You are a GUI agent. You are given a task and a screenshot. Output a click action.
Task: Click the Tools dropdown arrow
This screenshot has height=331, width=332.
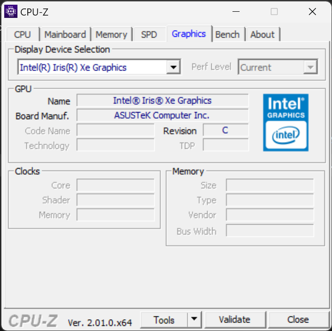[194, 319]
